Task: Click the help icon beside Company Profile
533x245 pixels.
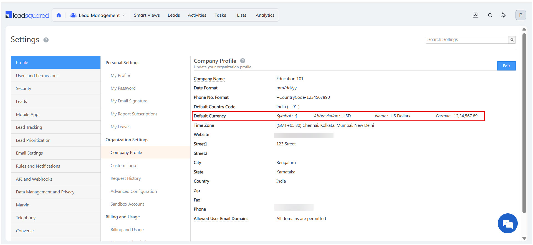Action: (x=242, y=61)
